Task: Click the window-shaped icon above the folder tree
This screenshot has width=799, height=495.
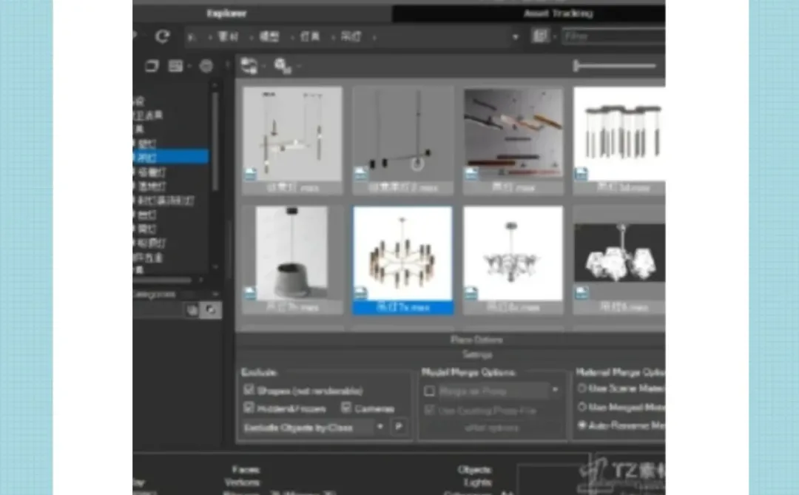Action: click(x=152, y=66)
